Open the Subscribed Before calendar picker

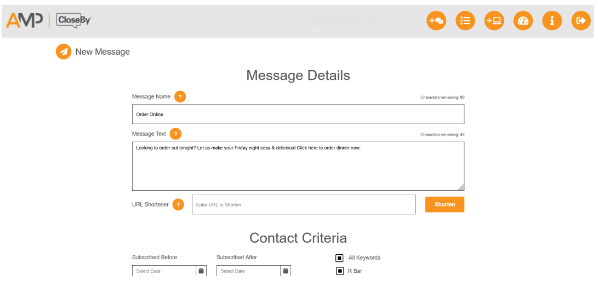click(201, 271)
